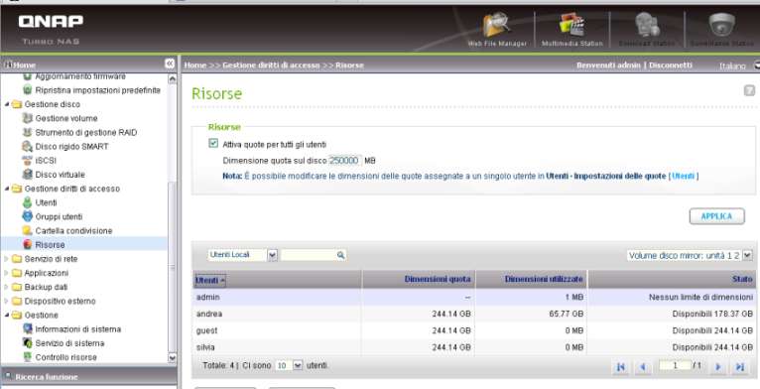Click the Disconnetti link

click(671, 65)
